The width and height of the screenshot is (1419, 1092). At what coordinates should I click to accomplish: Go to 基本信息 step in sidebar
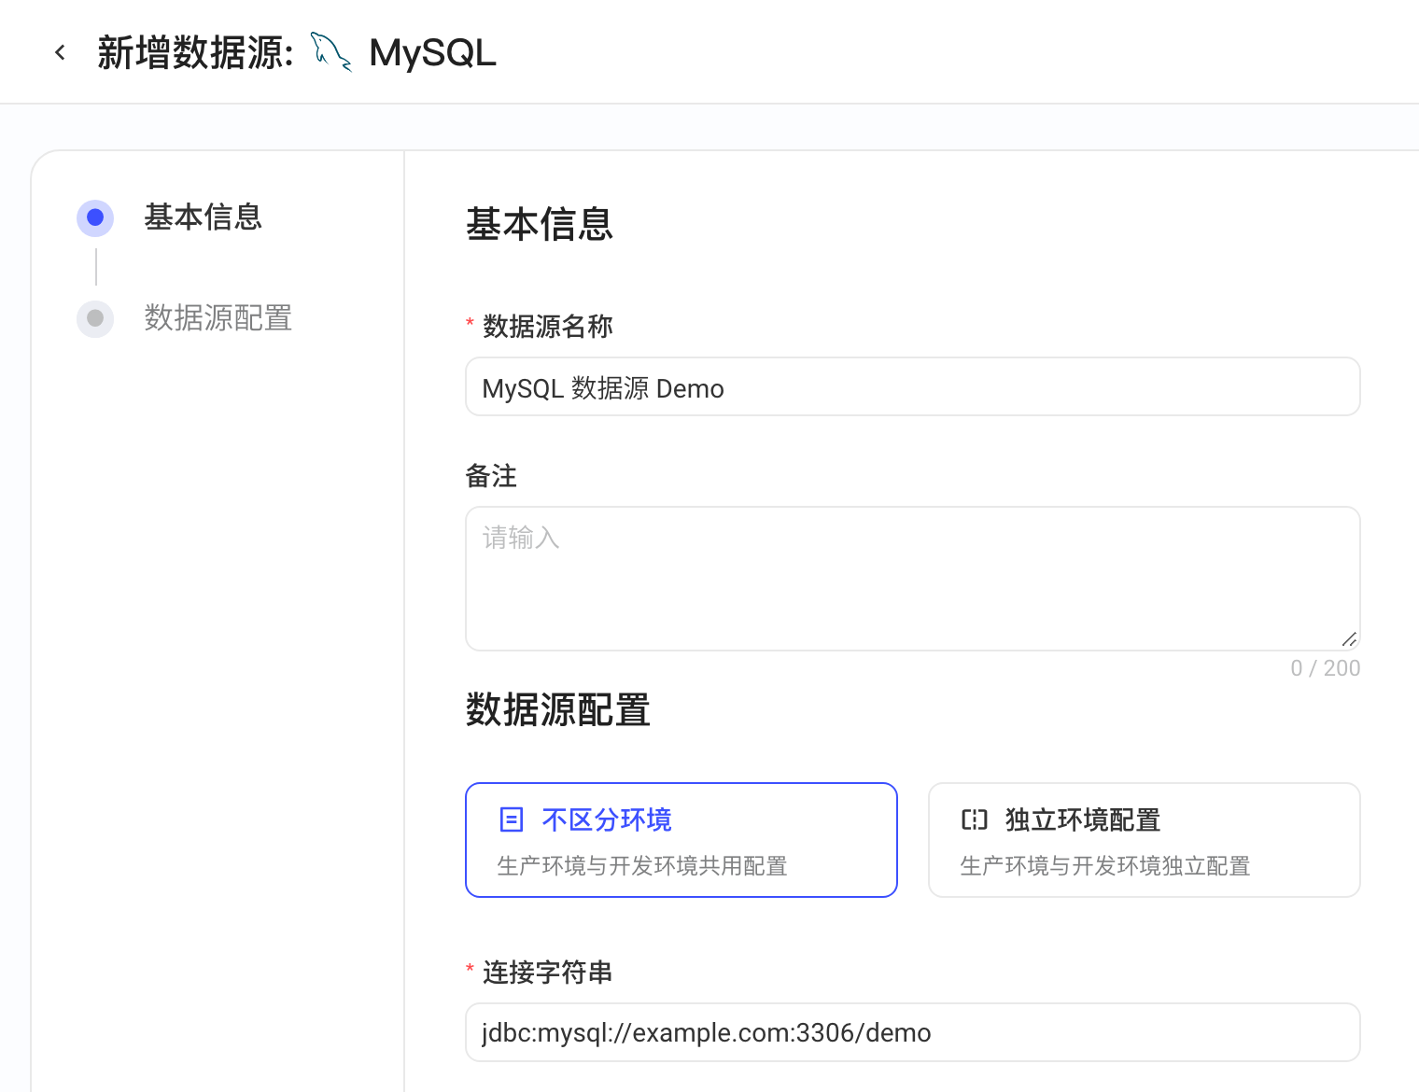click(x=203, y=217)
